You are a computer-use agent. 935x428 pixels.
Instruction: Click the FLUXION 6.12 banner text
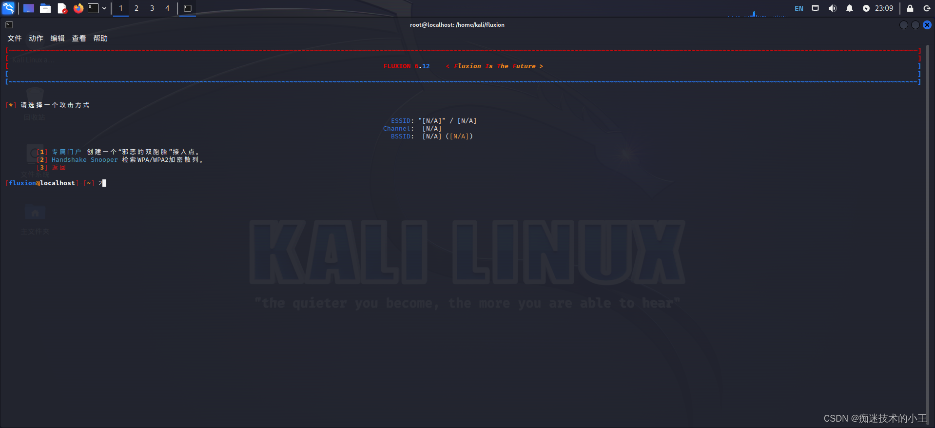coord(407,66)
